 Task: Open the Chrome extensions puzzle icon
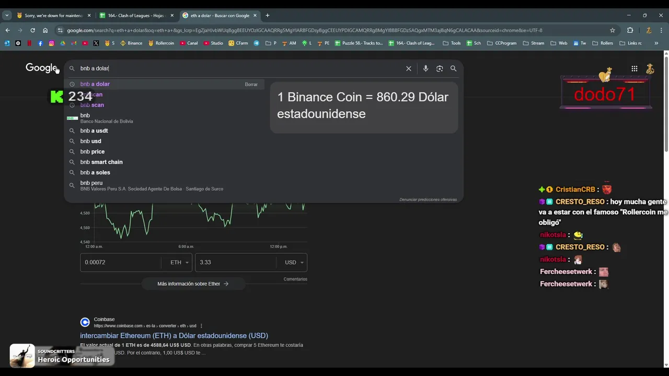click(x=630, y=30)
